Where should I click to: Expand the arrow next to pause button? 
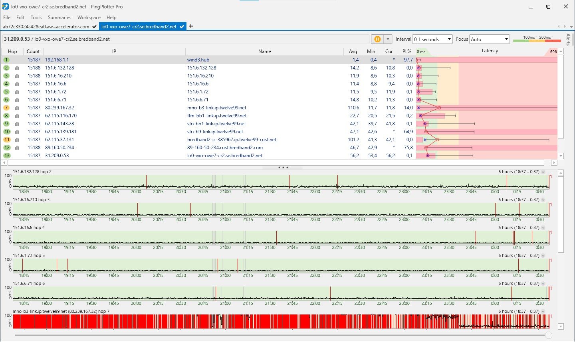tap(388, 39)
